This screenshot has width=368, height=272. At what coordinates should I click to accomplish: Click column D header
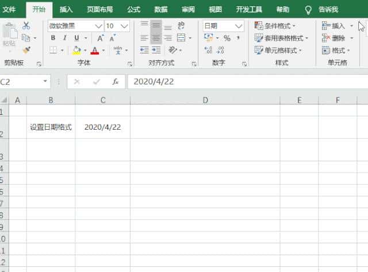(x=205, y=100)
